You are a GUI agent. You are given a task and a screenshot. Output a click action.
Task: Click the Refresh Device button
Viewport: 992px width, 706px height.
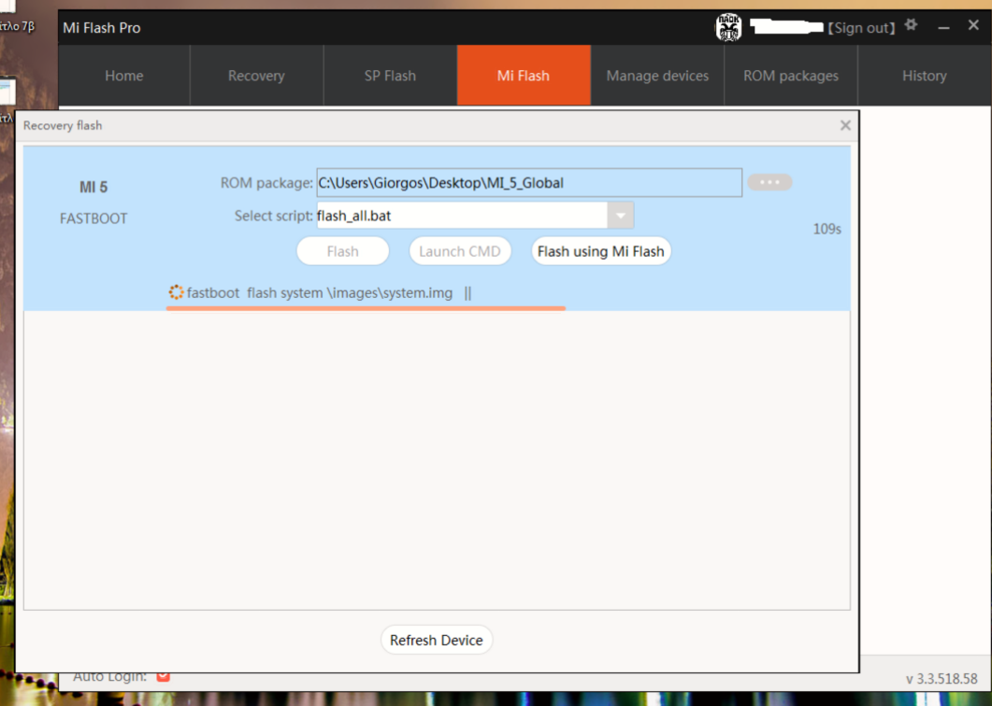click(437, 640)
